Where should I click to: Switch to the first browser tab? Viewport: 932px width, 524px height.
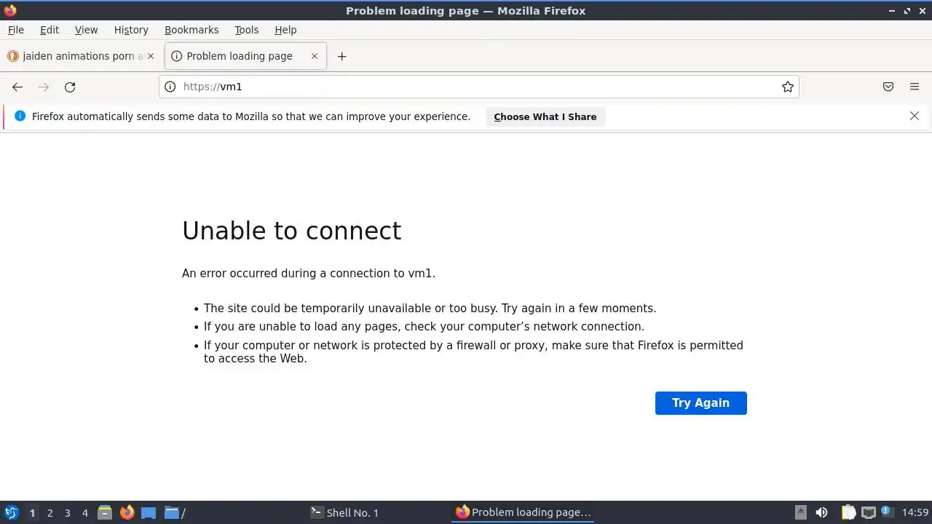pyautogui.click(x=82, y=56)
